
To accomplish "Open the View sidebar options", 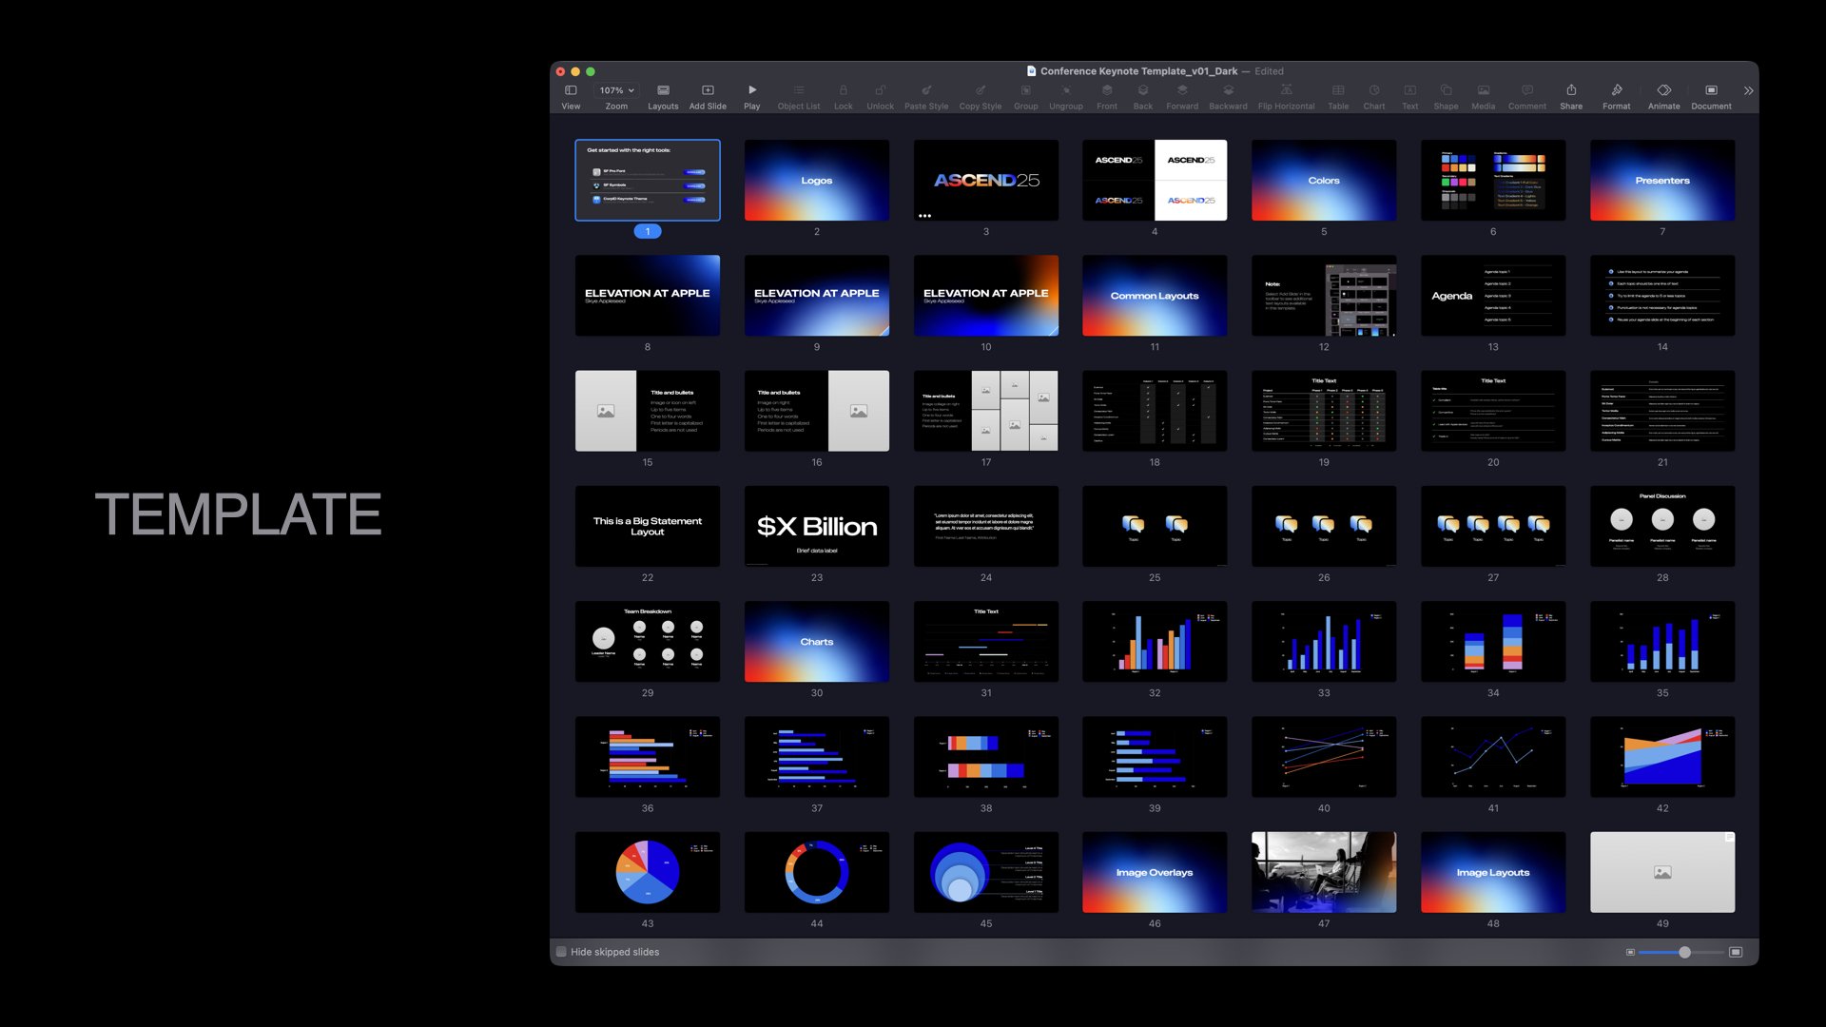I will [571, 90].
